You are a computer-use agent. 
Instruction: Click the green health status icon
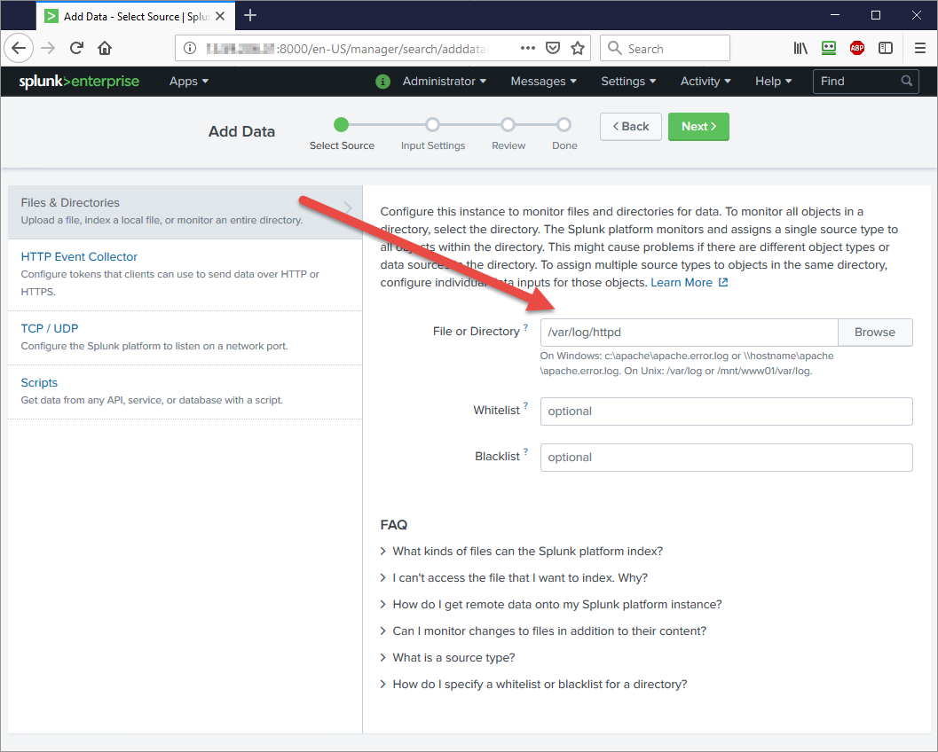coord(382,82)
